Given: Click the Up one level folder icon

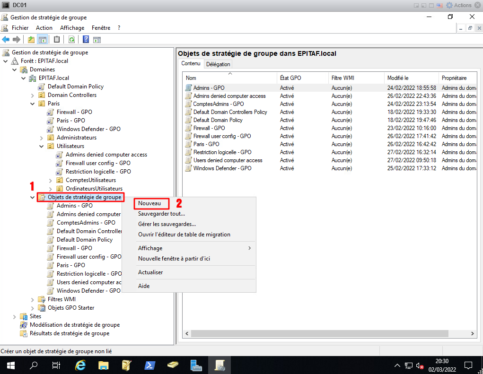Looking at the screenshot, I should 31,39.
